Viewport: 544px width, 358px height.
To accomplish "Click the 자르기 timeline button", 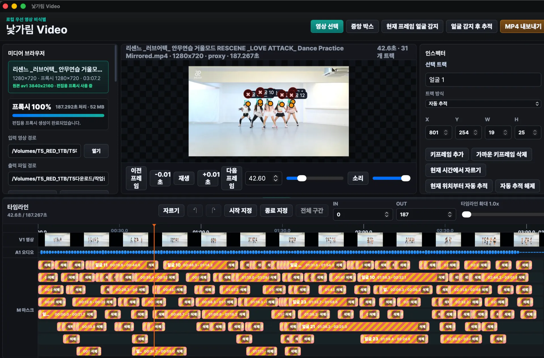I will click(171, 210).
